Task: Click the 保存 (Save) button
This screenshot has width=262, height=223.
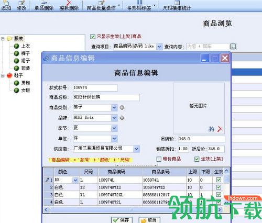Action: [122, 220]
